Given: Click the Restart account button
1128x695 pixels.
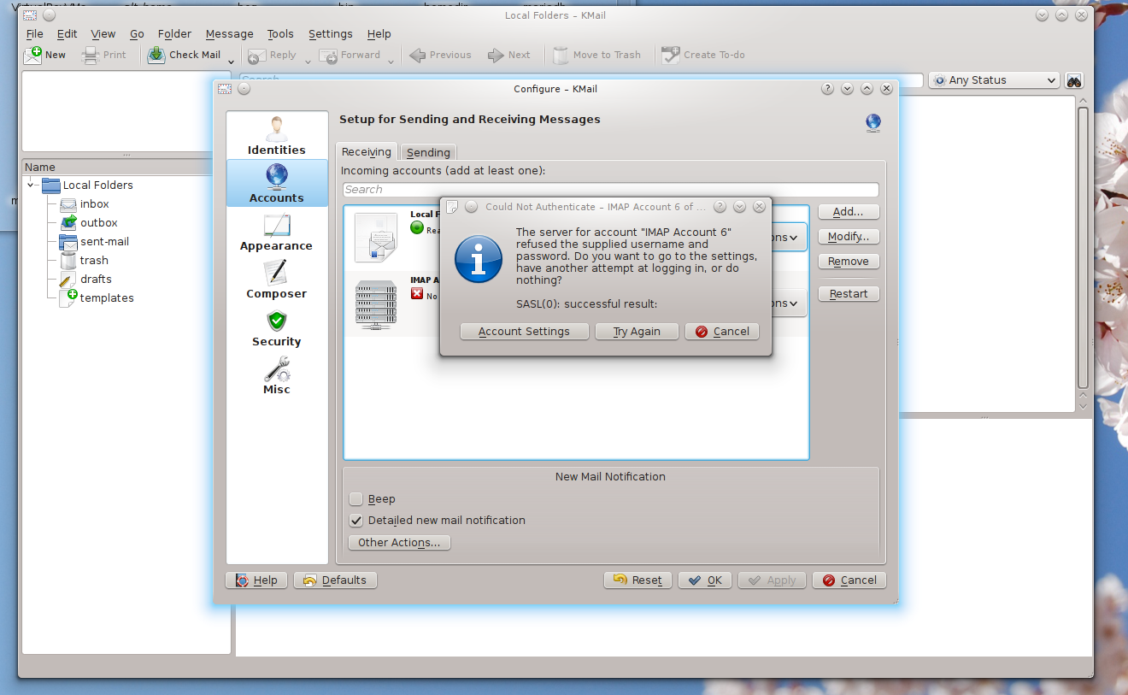Looking at the screenshot, I should click(x=848, y=293).
